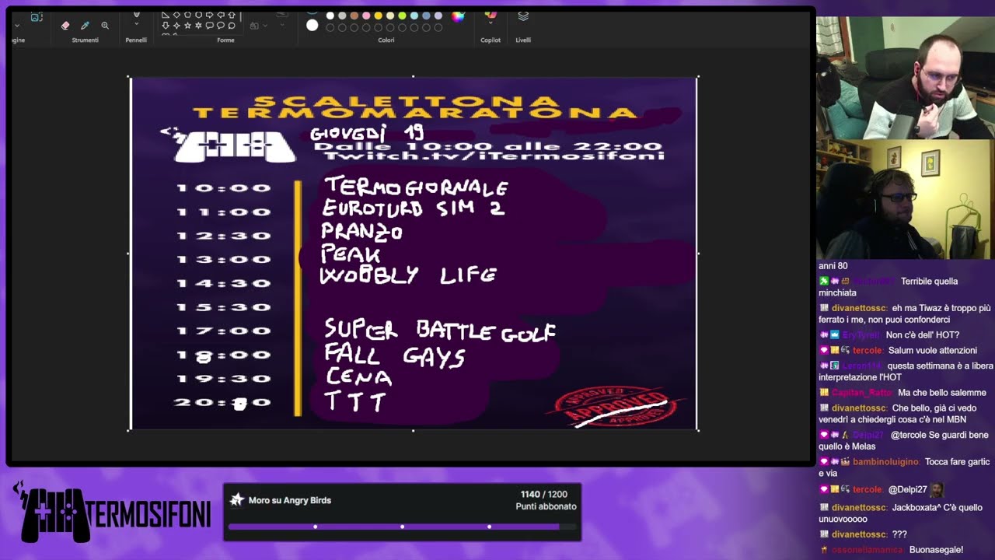Viewport: 995px width, 560px height.
Task: Pick the lavender color swatch
Action: [438, 16]
